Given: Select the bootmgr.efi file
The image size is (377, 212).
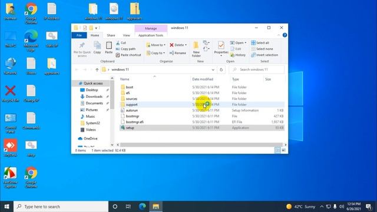Looking at the screenshot, I should tap(202, 122).
